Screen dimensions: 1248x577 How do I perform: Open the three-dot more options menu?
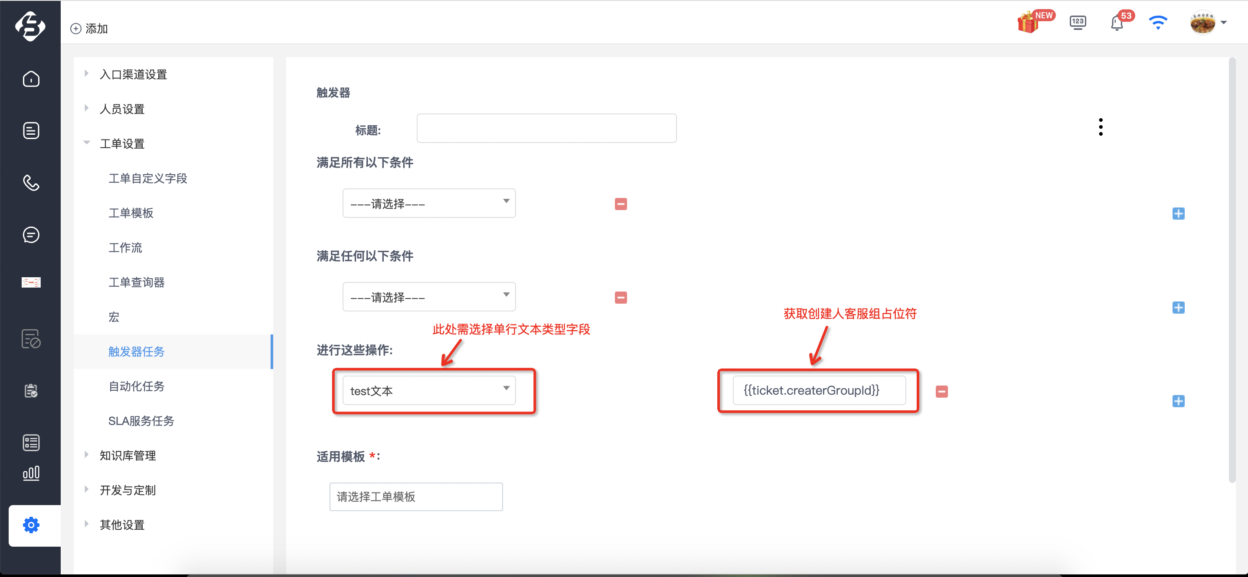click(x=1101, y=127)
